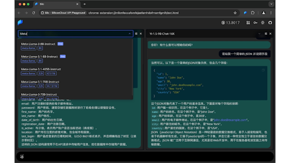Open the john.doe@example.com link in the reply
The width and height of the screenshot is (290, 163).
tap(230, 120)
